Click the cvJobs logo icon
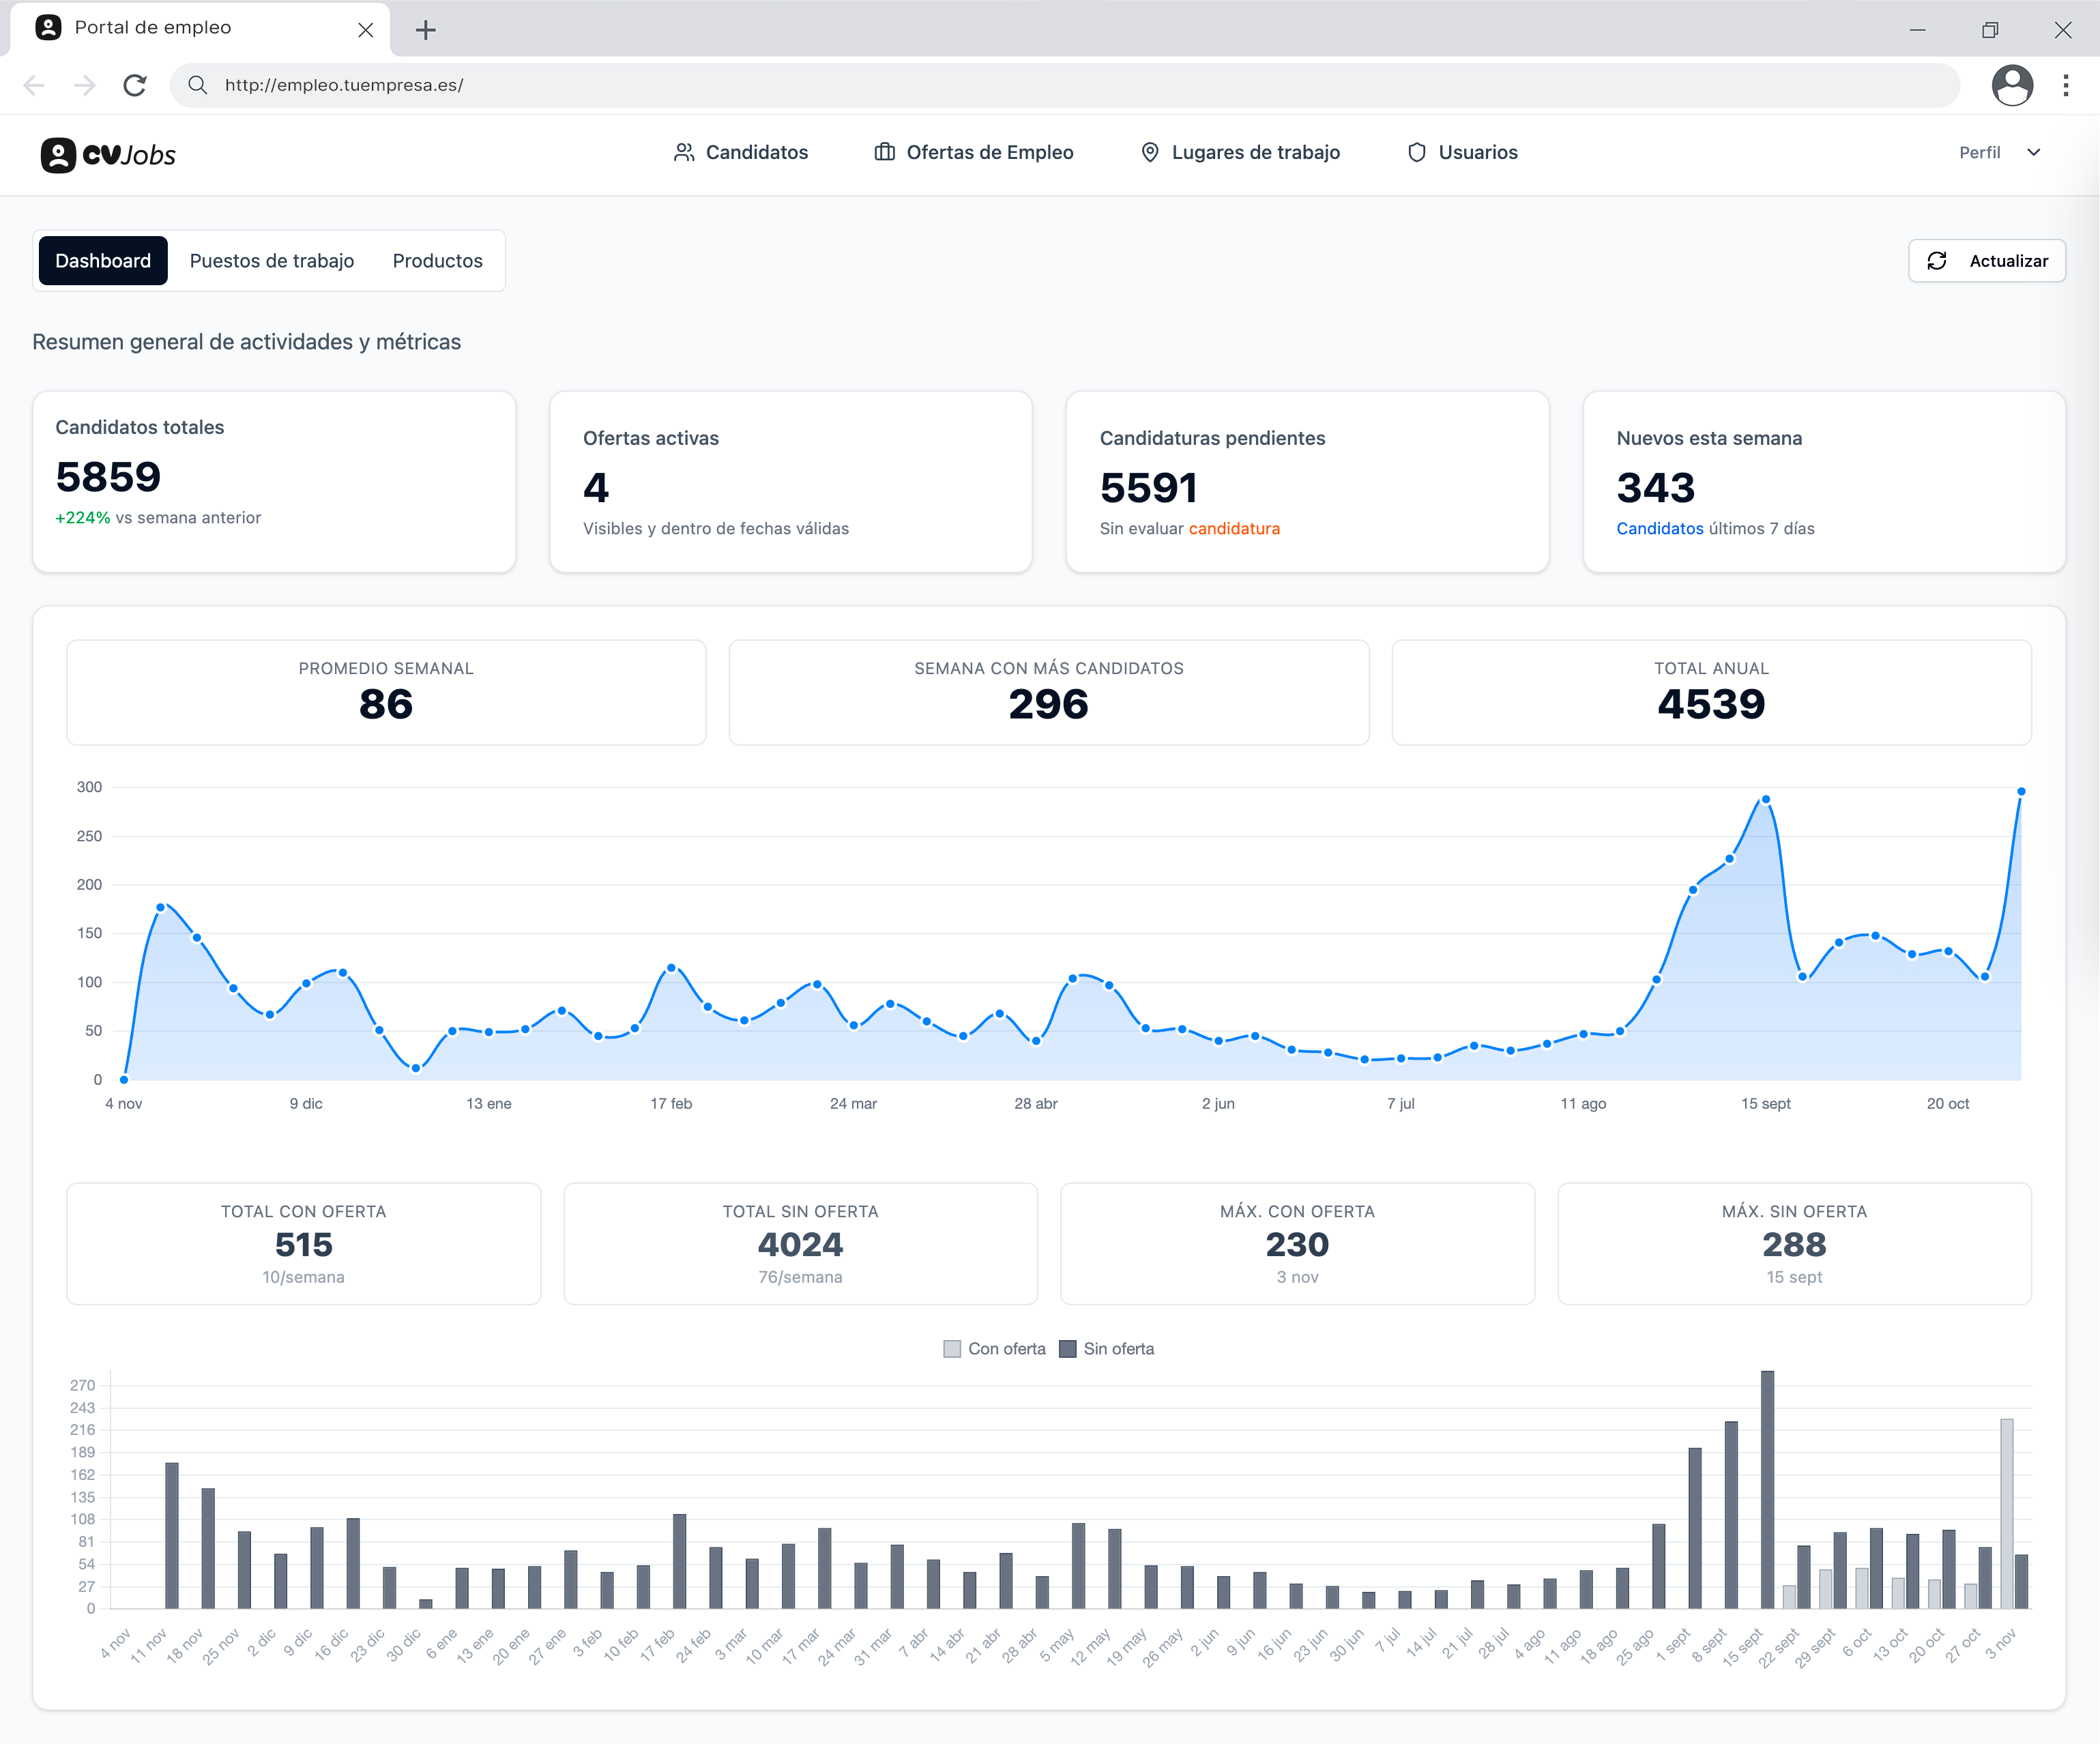This screenshot has width=2100, height=1744. coord(58,155)
